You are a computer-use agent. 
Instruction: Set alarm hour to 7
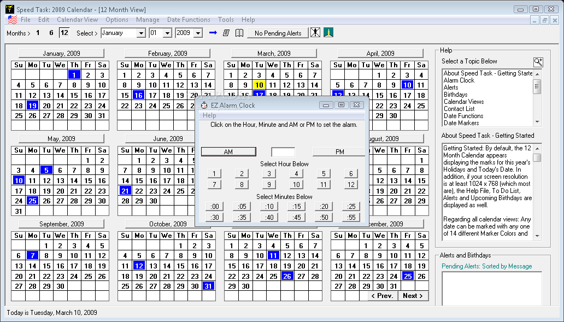pos(214,185)
